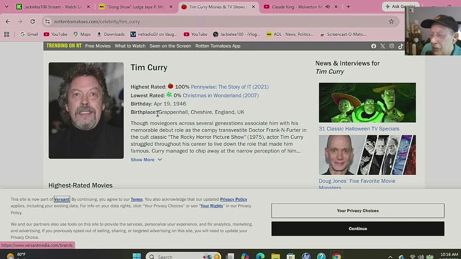Open the HP app on taskbar
The image size is (461, 259).
306,256
